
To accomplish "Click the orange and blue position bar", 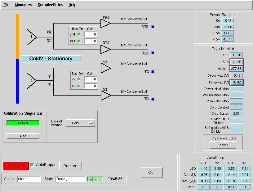I will pyautogui.click(x=18, y=59).
